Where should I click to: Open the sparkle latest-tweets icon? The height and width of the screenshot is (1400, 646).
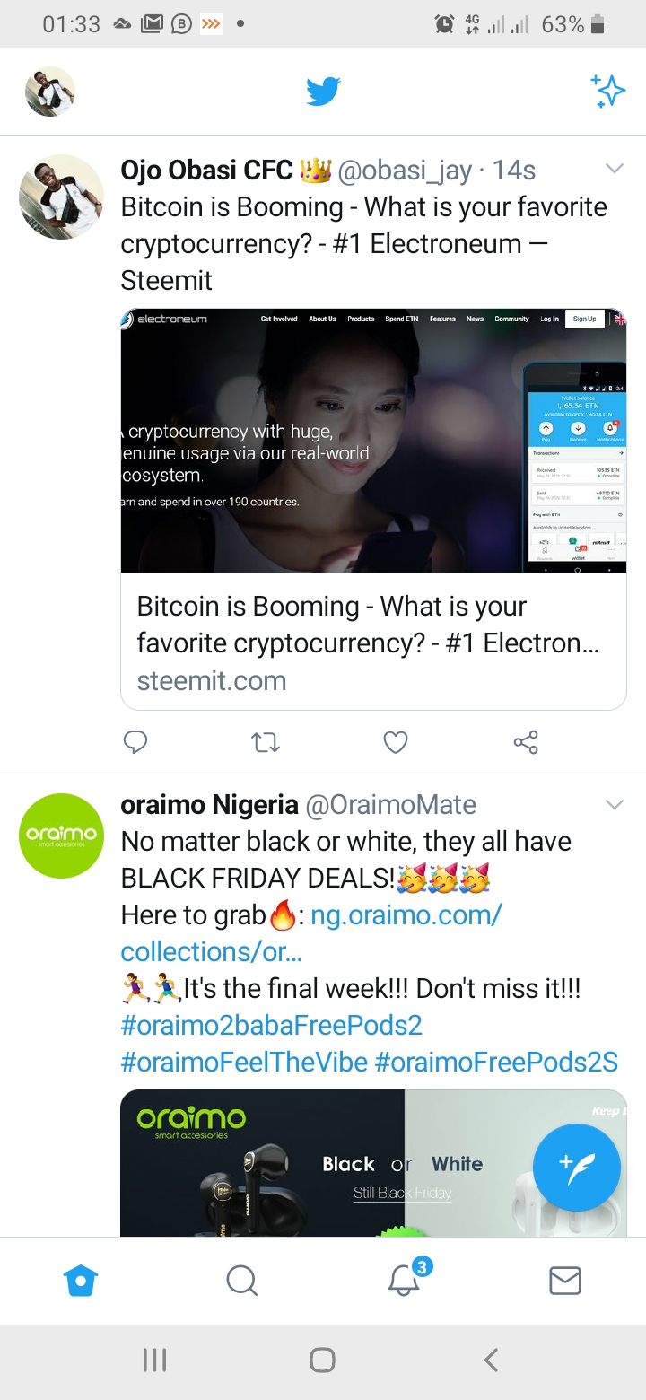point(607,92)
